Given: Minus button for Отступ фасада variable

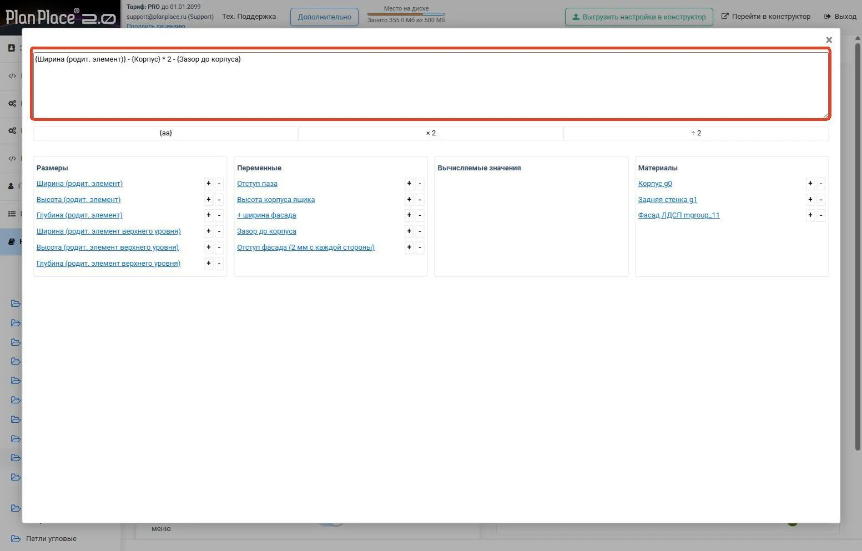Looking at the screenshot, I should tap(420, 247).
